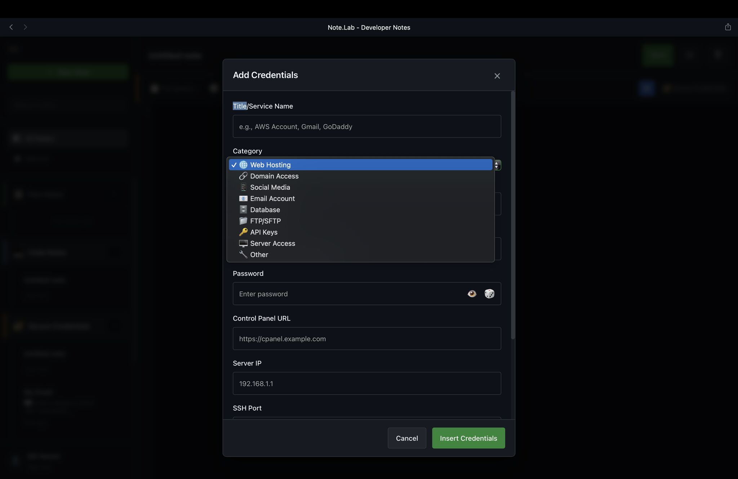Screen dimensions: 738x479
Task: Click the share icon in the title bar
Action: [x=728, y=27]
